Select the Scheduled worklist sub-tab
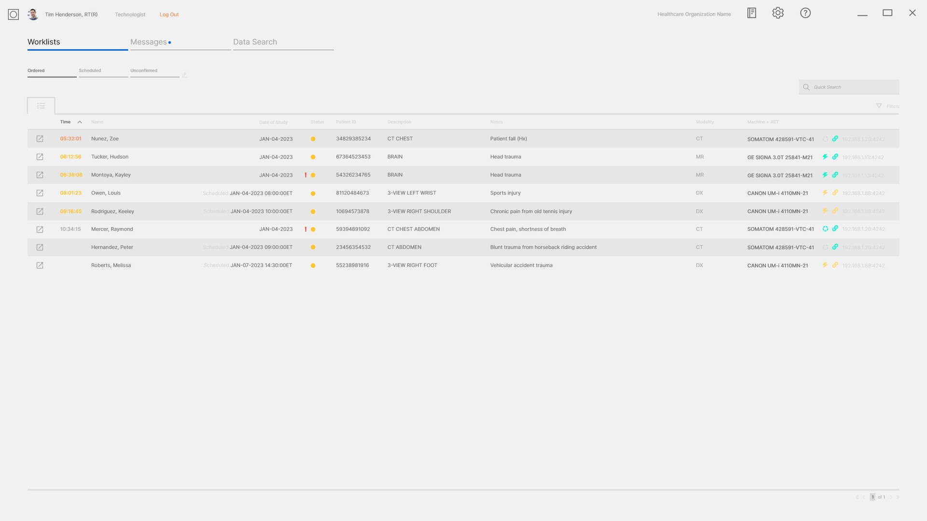This screenshot has width=927, height=521. [90, 70]
